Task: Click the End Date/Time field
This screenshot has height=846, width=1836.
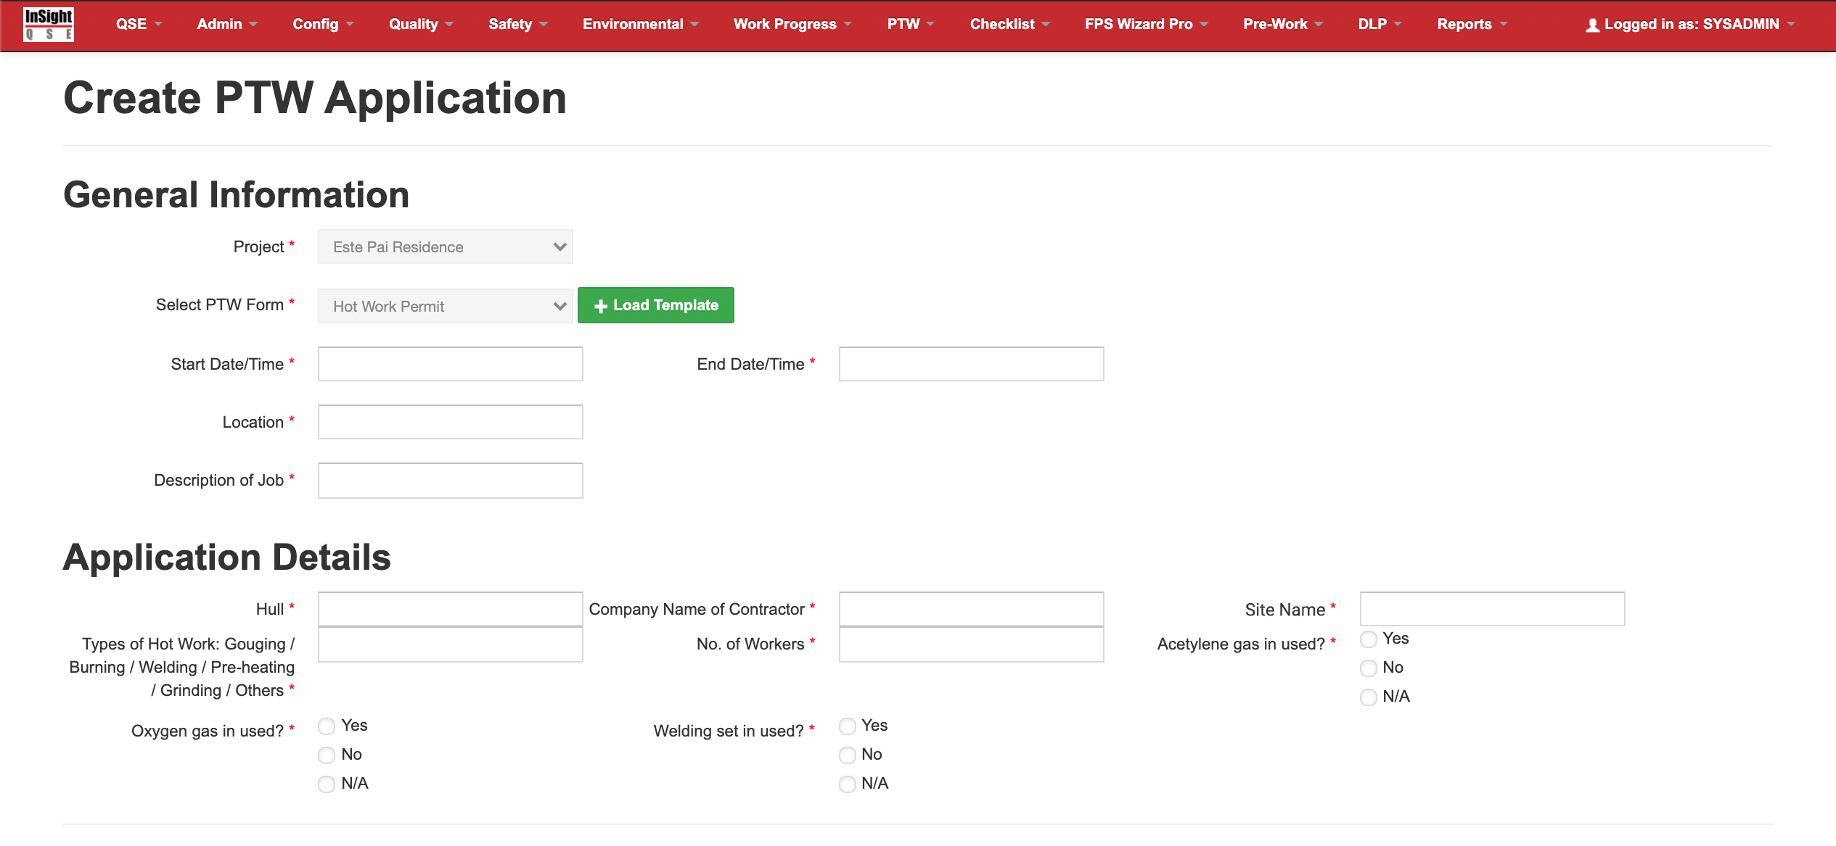Action: [x=971, y=364]
